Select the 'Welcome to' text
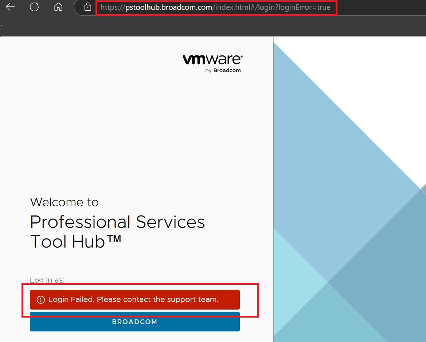This screenshot has height=342, width=426. 65,202
